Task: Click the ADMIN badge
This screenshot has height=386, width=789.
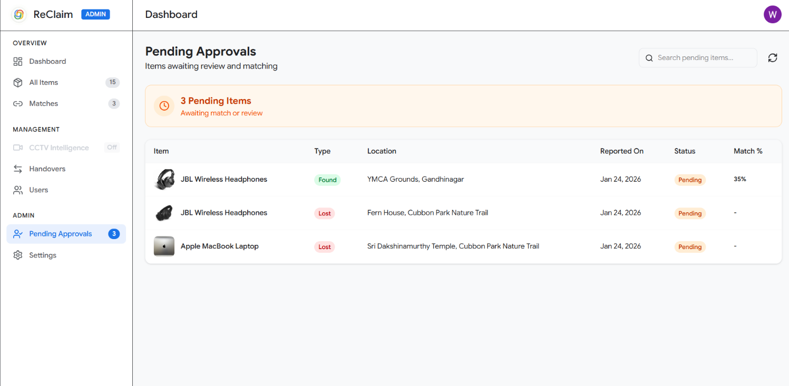Action: pos(95,15)
